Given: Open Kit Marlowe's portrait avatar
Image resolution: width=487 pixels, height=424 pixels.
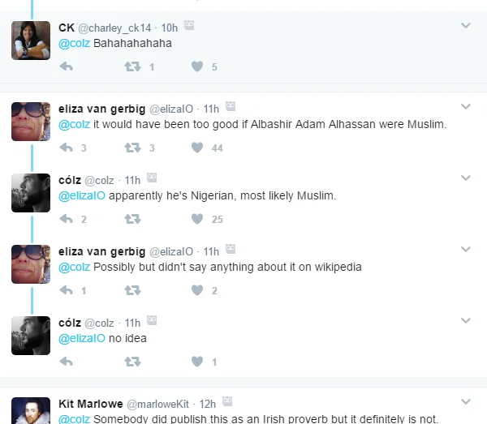Looking at the screenshot, I should (31, 411).
